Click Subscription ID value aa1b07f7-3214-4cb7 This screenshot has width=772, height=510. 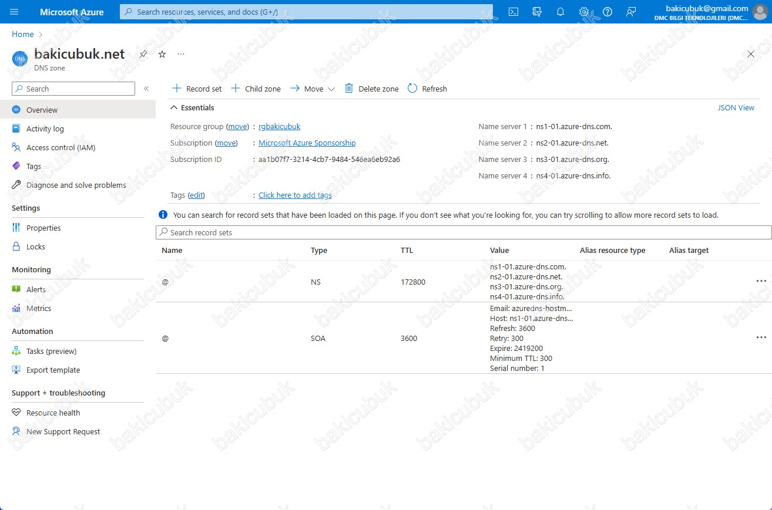(329, 159)
